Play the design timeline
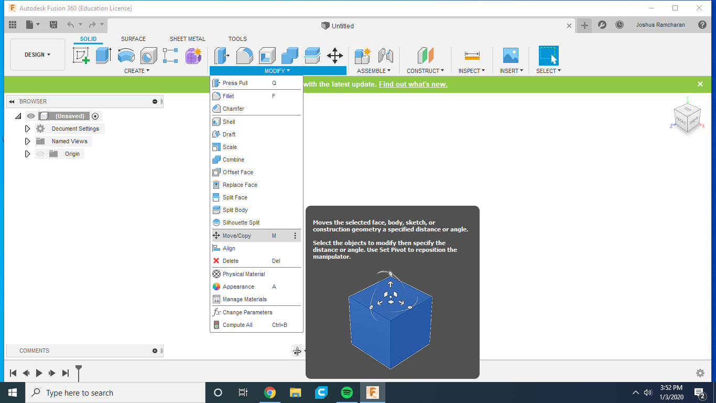This screenshot has height=403, width=716. [x=39, y=373]
